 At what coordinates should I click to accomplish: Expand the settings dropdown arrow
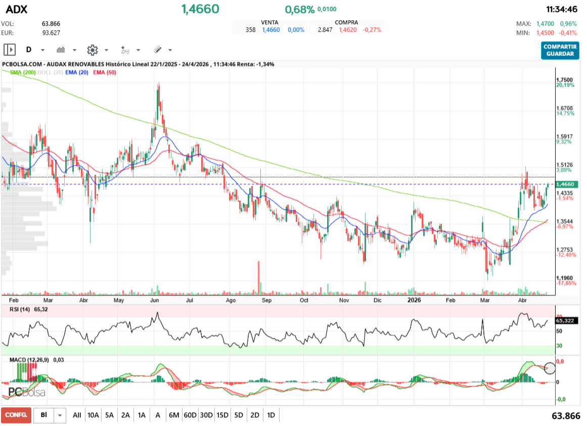(106, 50)
